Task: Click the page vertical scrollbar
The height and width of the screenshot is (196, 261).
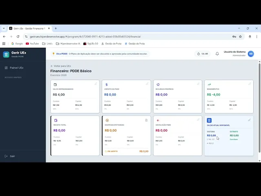Action: click(259, 107)
